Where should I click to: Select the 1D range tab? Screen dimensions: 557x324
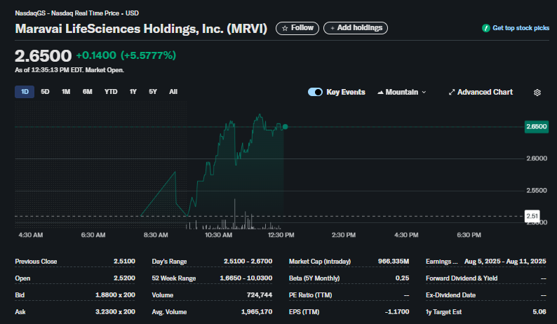pos(25,92)
